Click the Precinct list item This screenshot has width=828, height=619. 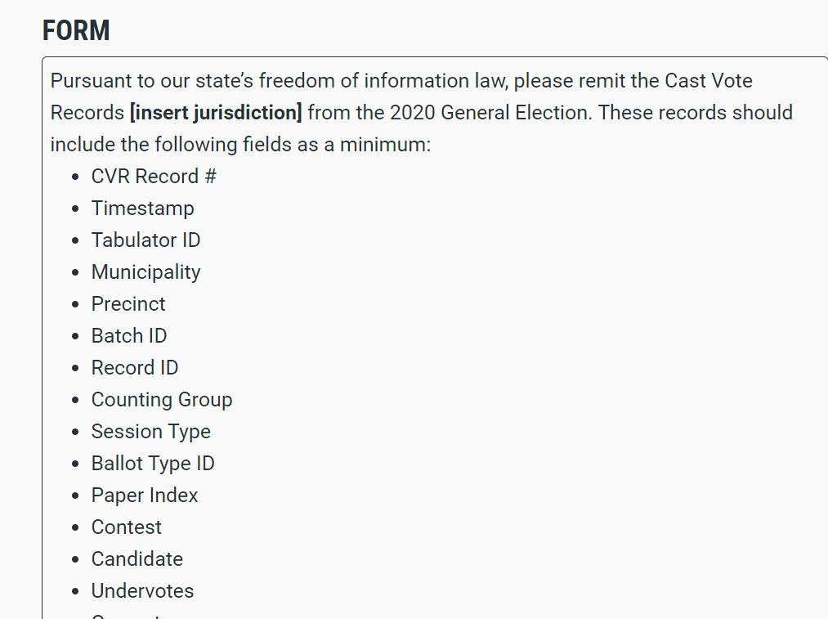pos(128,303)
